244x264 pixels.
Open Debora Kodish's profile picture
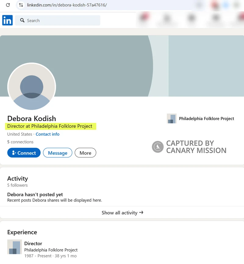[x=32, y=87]
